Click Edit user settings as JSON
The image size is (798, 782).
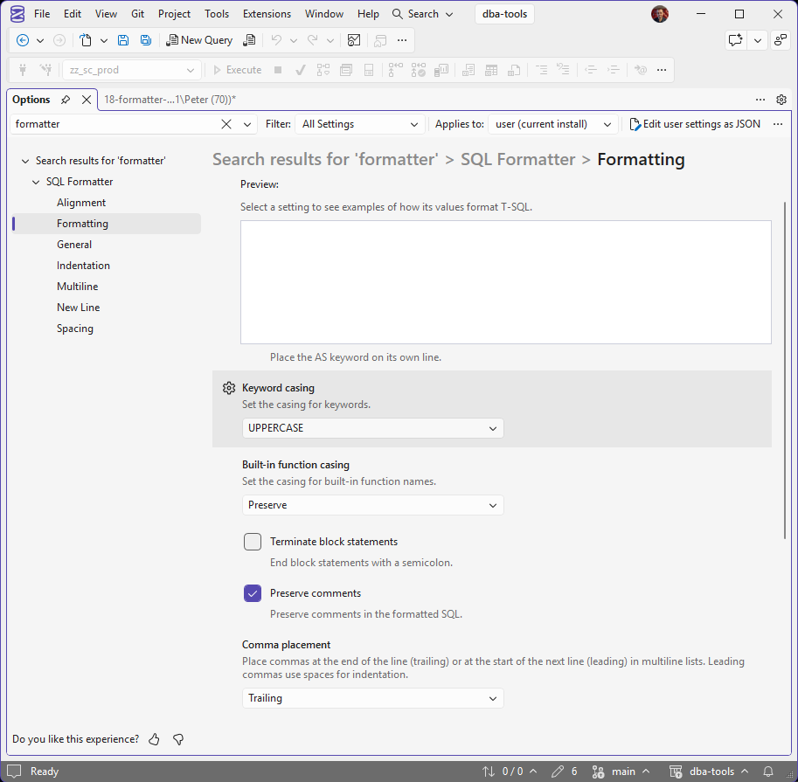click(x=695, y=124)
